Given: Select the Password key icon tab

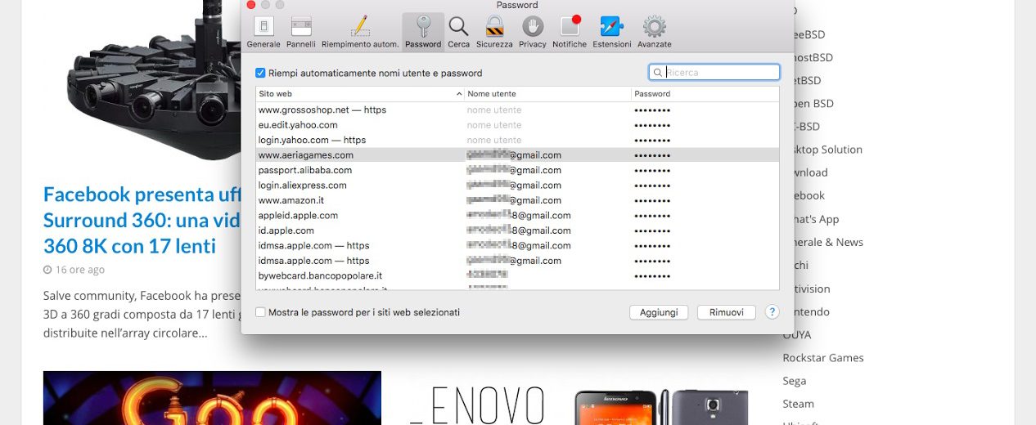Looking at the screenshot, I should pos(423,32).
